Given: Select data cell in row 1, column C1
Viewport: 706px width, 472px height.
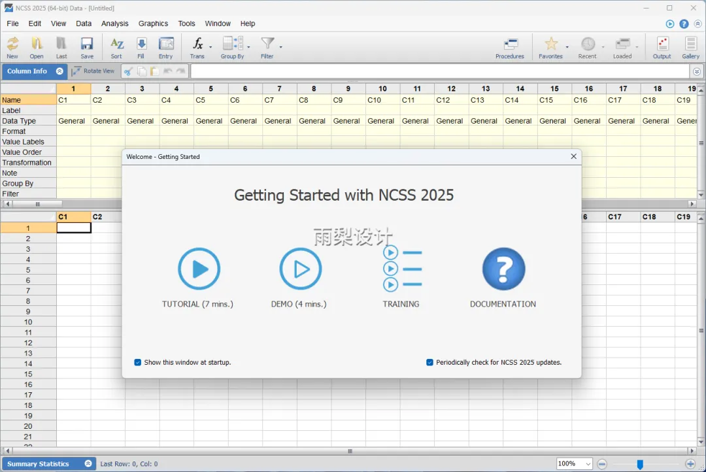Looking at the screenshot, I should coord(74,228).
